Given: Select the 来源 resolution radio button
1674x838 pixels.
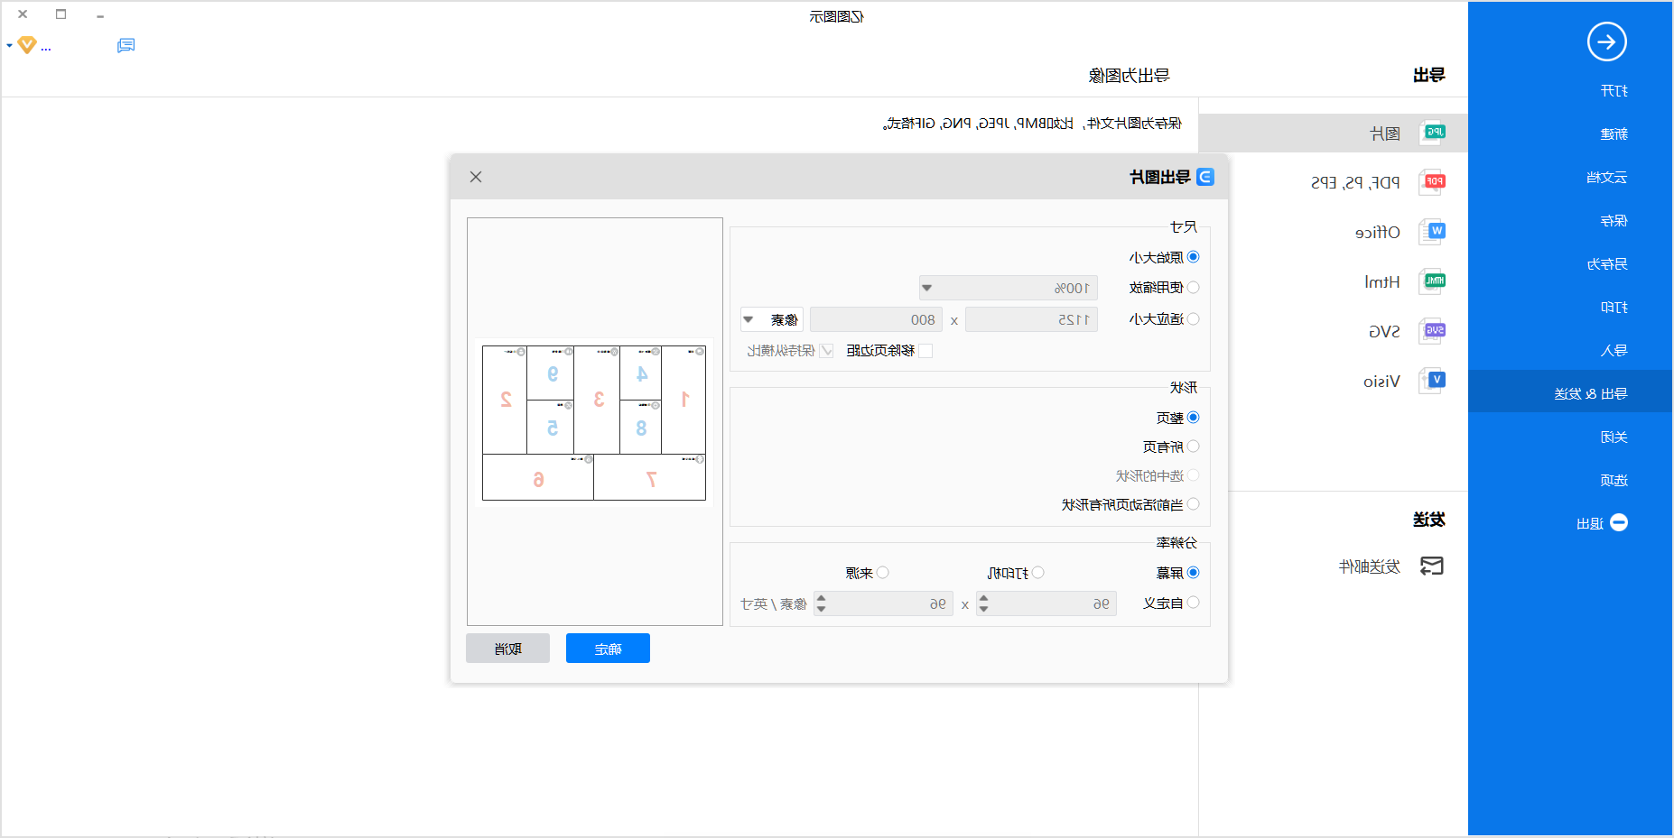Looking at the screenshot, I should [x=883, y=573].
